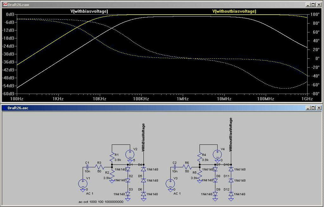Click diode D3 symbol

[128, 194]
